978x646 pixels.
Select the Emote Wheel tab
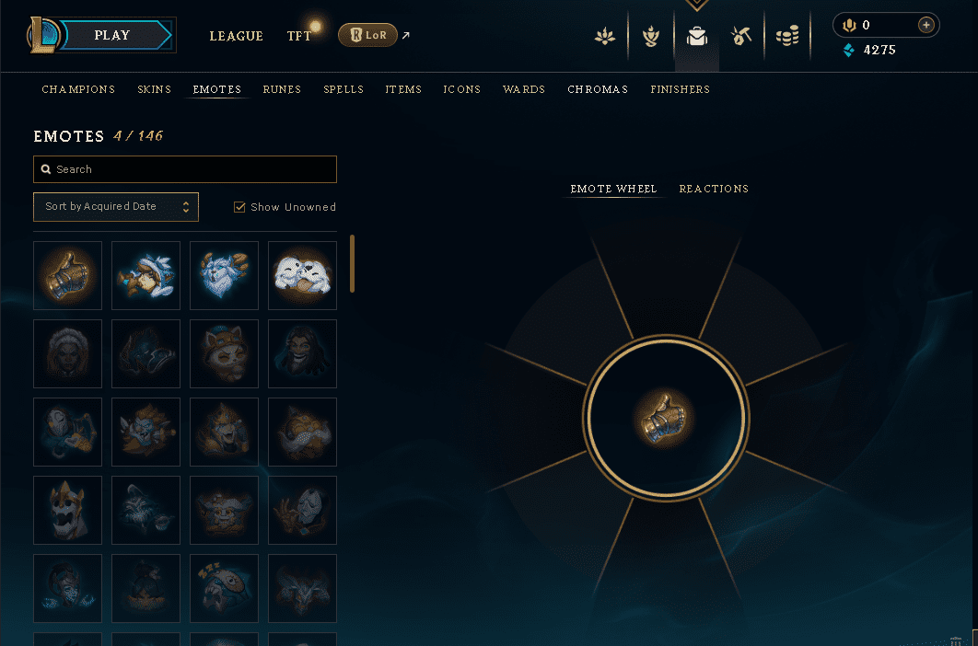pos(613,189)
